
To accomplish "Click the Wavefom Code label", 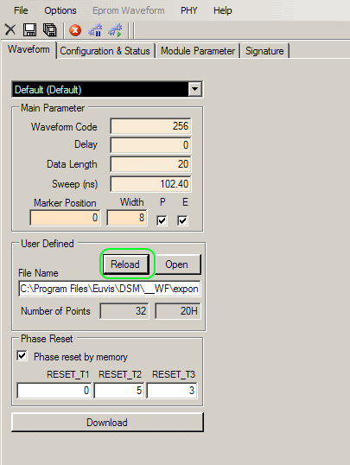I will click(x=64, y=127).
